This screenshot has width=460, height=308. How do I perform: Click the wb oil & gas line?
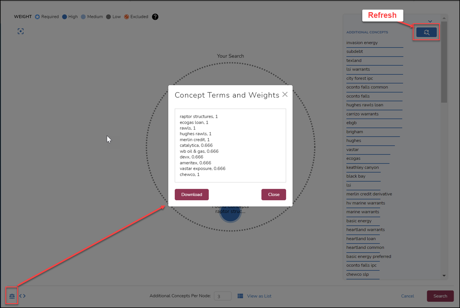[x=199, y=151]
